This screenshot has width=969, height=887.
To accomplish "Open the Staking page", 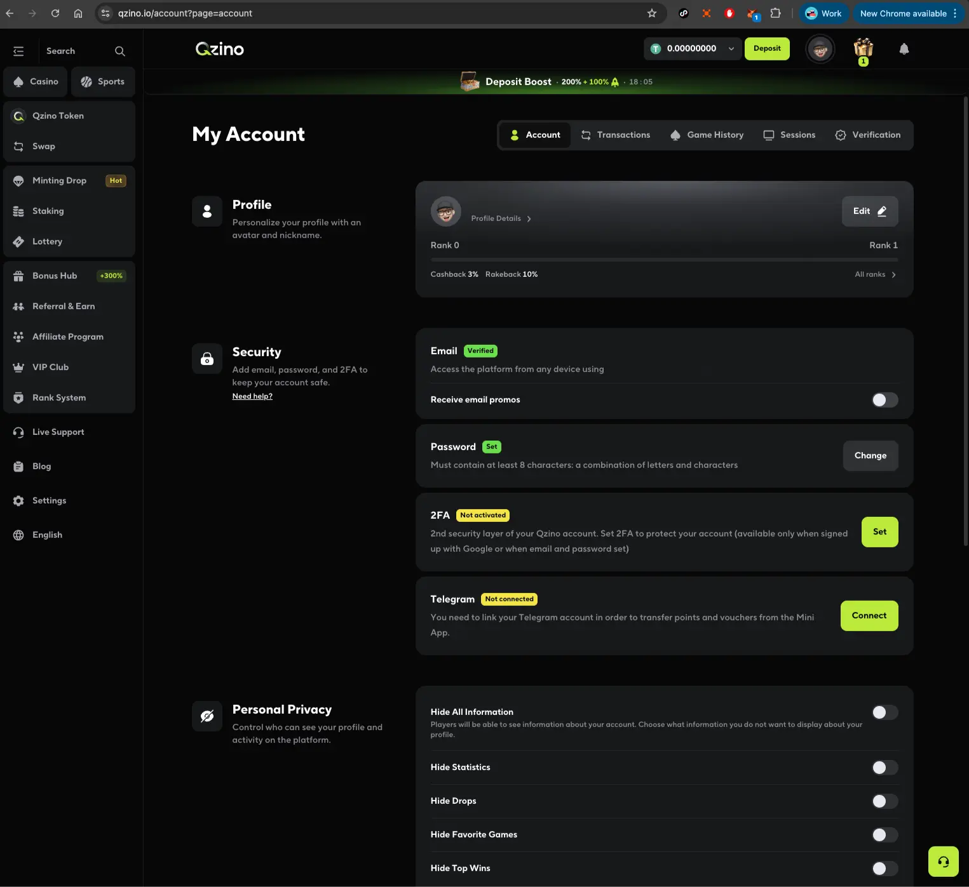I will point(69,211).
